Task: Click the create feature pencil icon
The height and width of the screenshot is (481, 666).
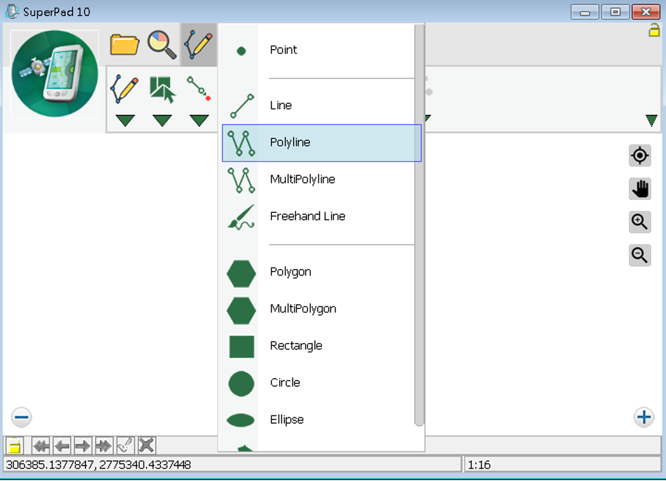Action: click(124, 89)
